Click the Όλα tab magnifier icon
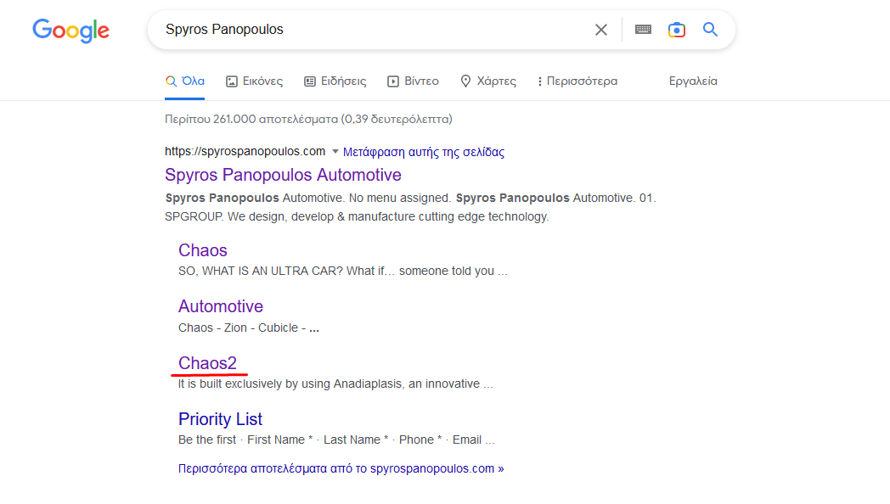This screenshot has height=504, width=890. (171, 81)
